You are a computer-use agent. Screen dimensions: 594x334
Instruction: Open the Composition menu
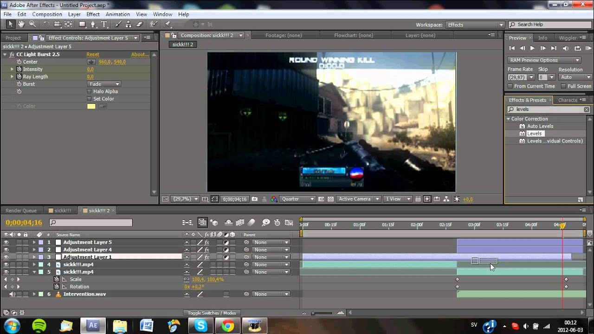coord(47,14)
